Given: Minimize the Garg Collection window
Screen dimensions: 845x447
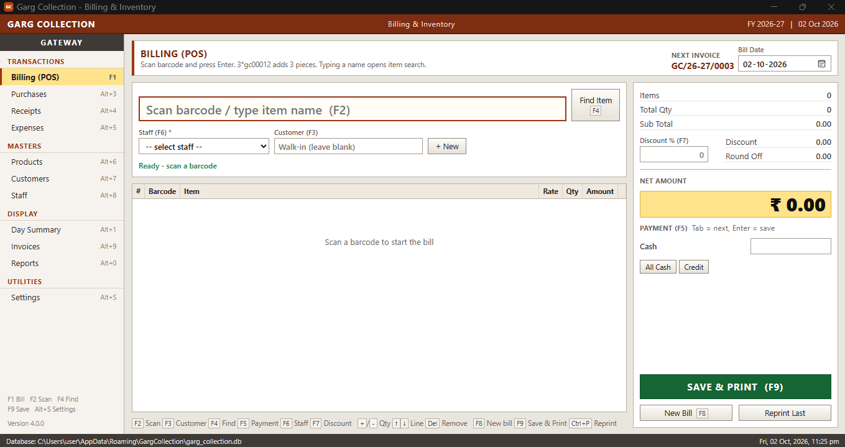Looking at the screenshot, I should click(x=775, y=7).
